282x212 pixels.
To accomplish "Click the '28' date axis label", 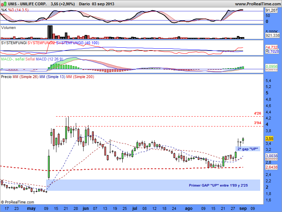I will (76, 208).
